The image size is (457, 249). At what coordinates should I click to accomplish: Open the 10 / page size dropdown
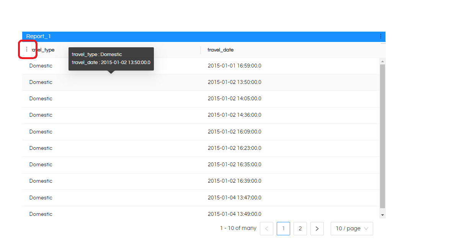pyautogui.click(x=352, y=228)
